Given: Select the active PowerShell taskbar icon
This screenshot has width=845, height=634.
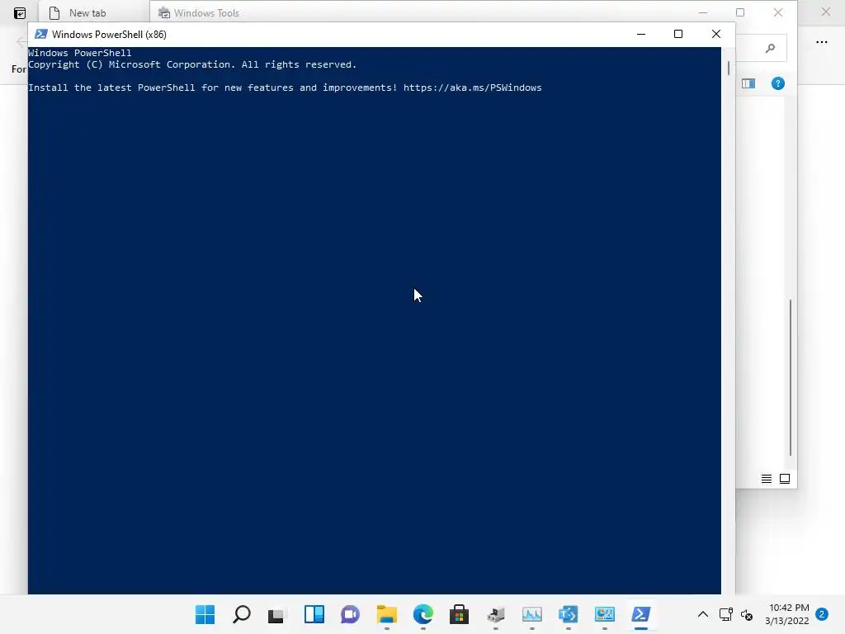Looking at the screenshot, I should [x=640, y=614].
